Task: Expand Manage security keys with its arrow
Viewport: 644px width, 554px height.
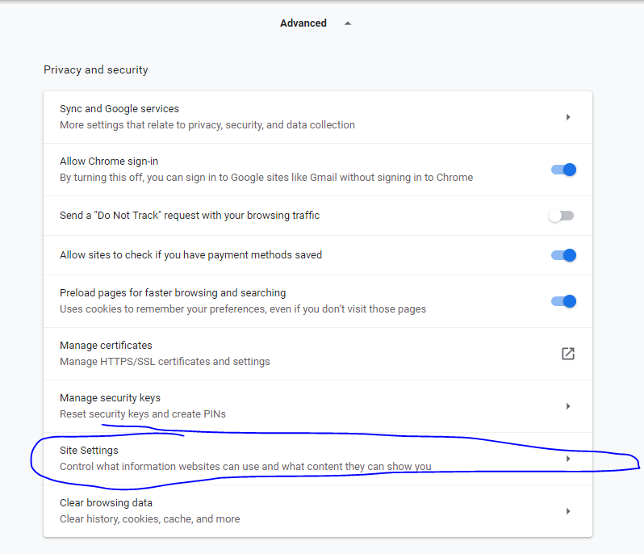Action: tap(568, 406)
